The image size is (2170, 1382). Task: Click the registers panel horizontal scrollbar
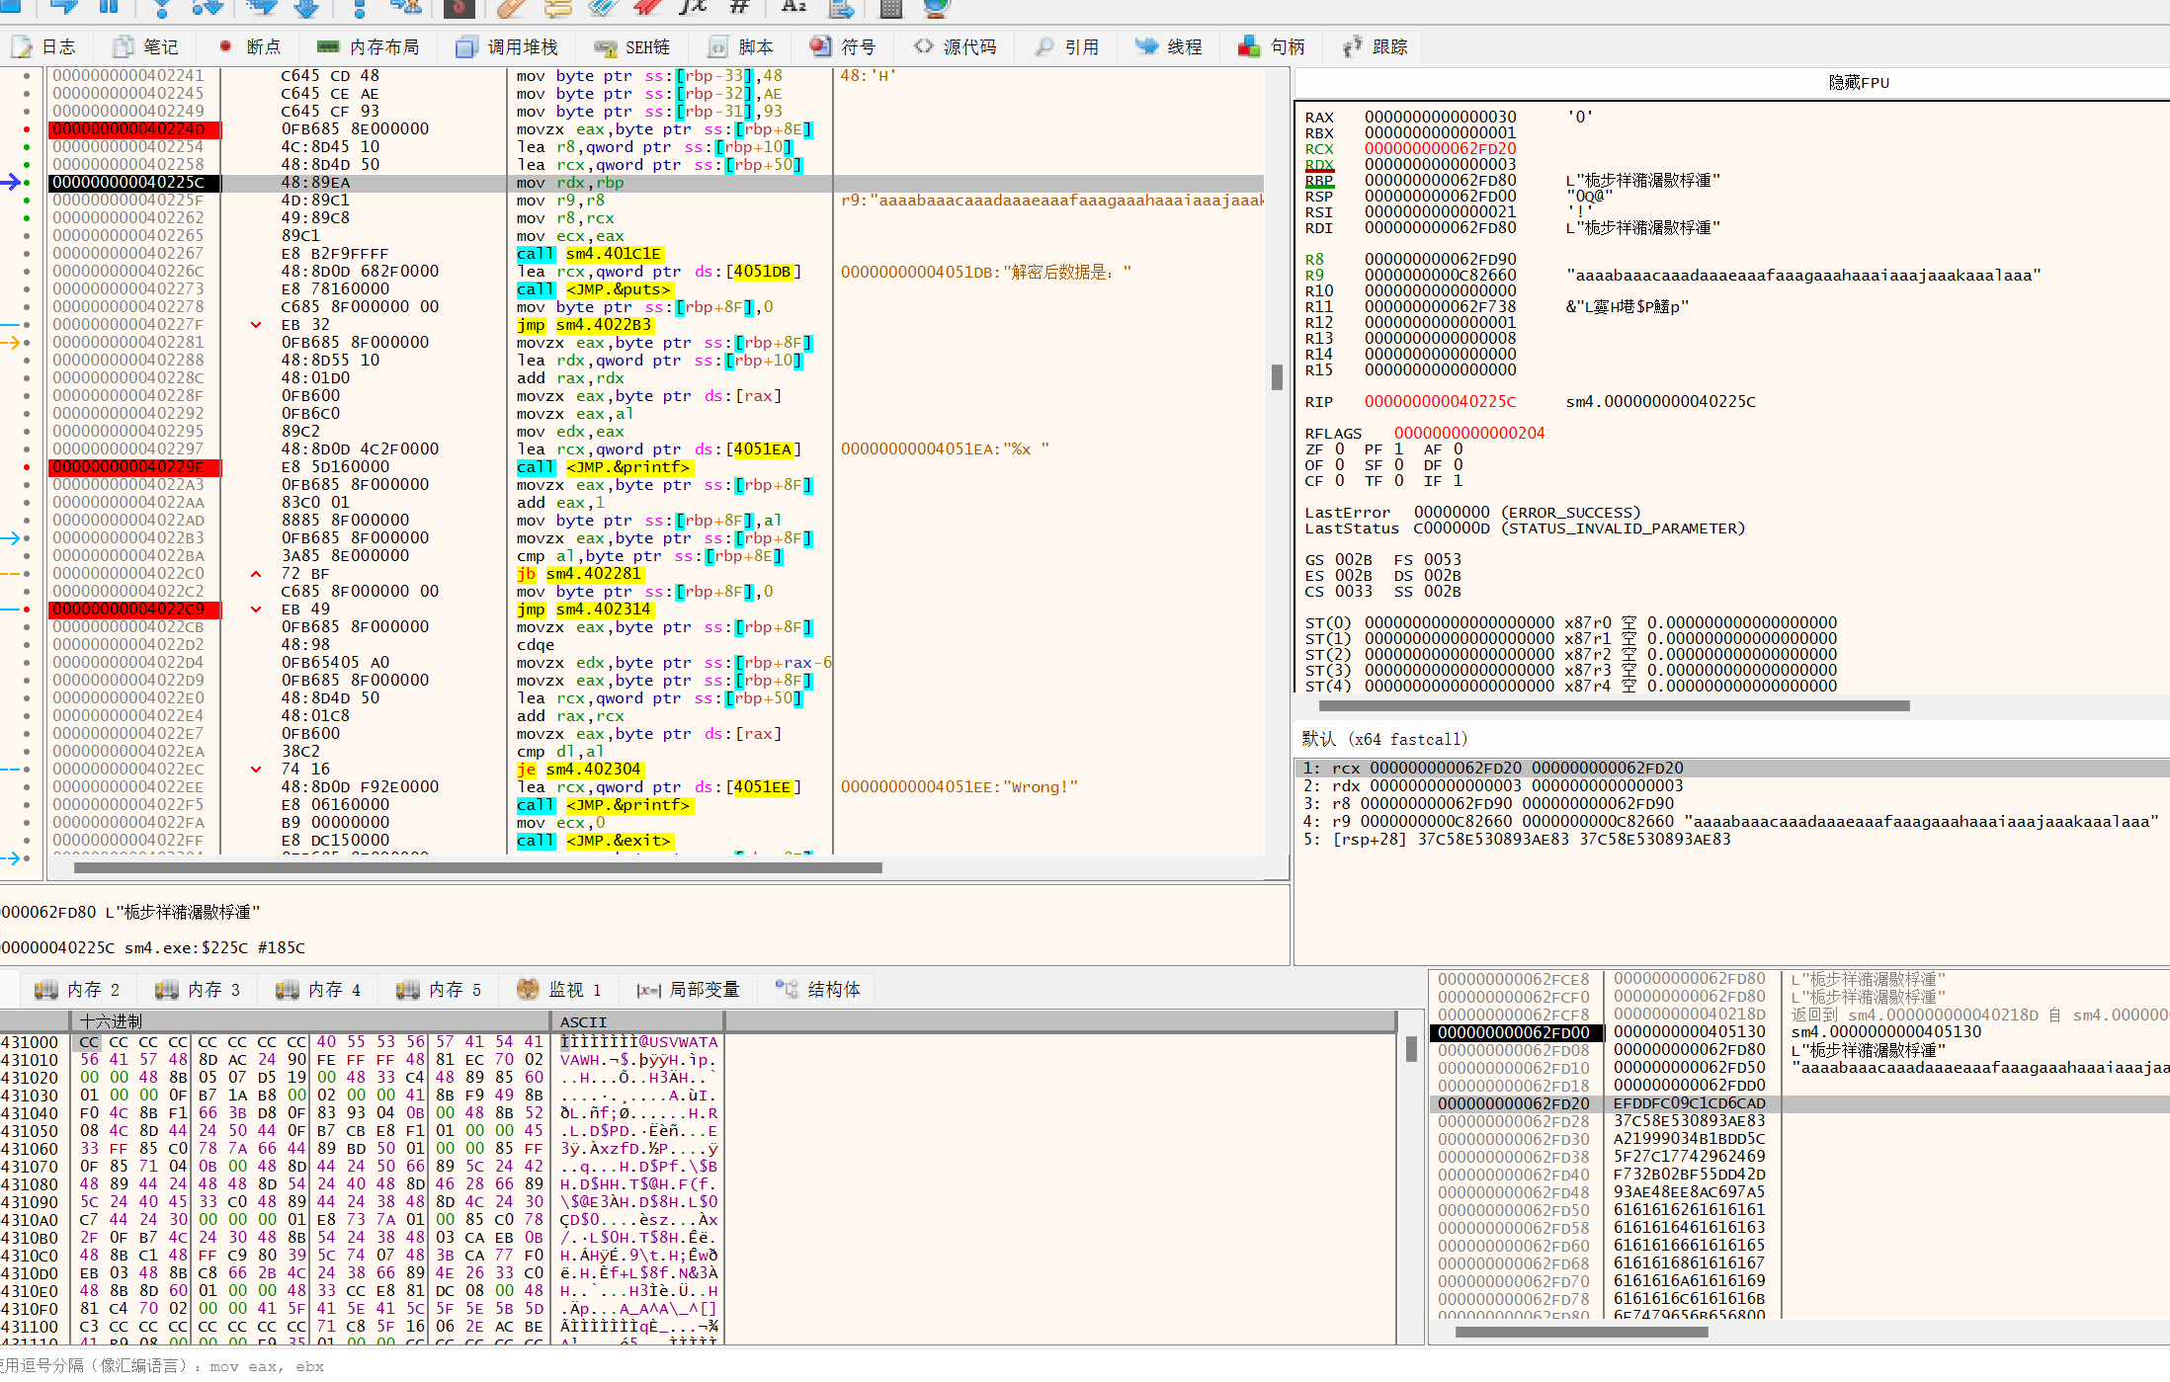(x=1613, y=705)
